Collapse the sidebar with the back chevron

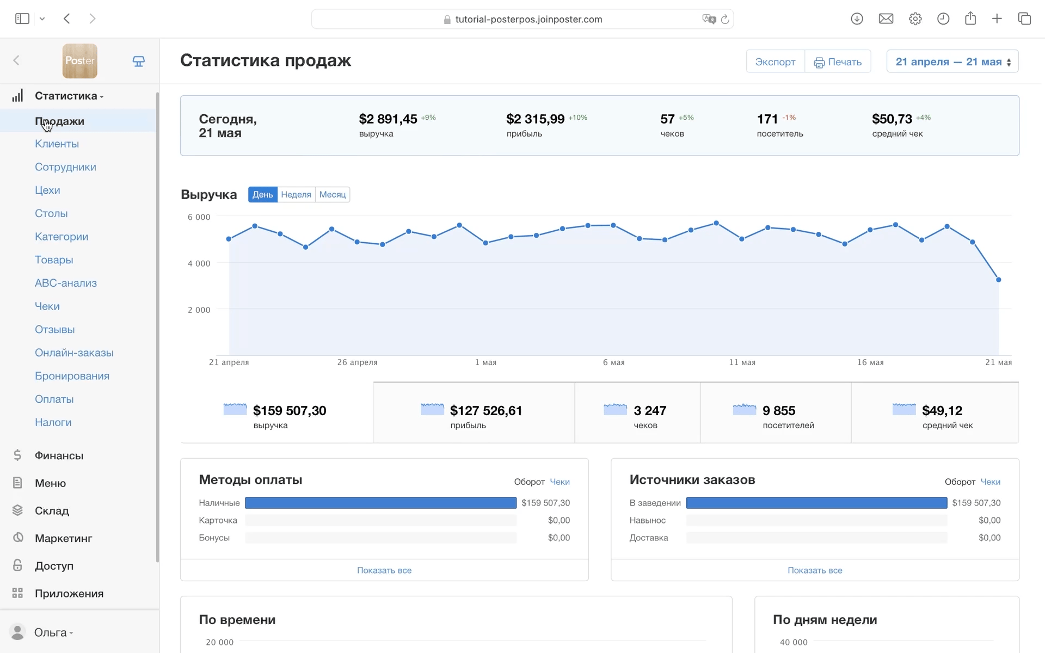[x=16, y=60]
